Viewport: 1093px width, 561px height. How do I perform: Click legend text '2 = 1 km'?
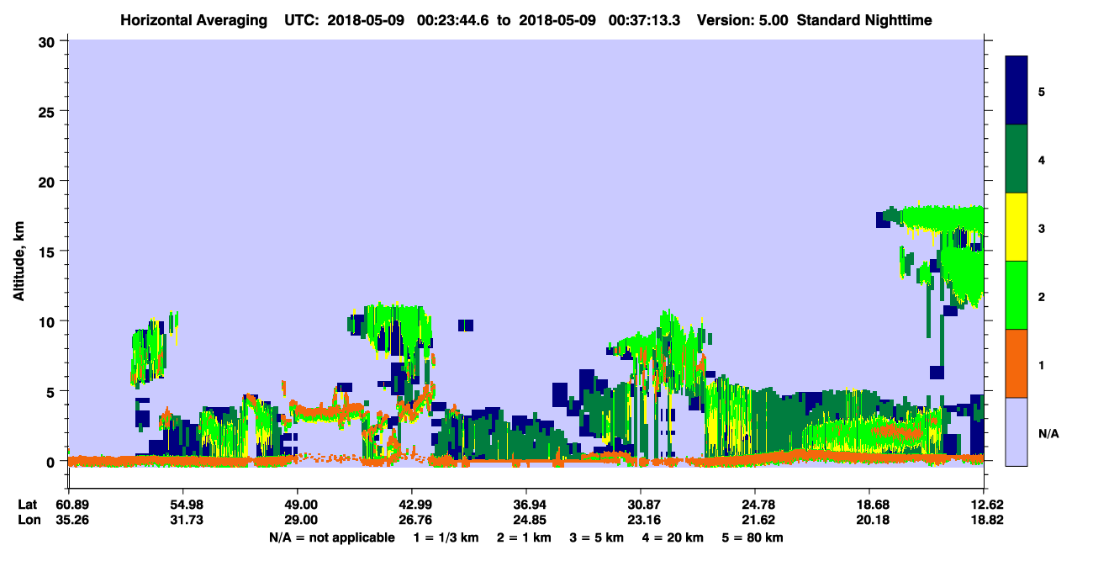(524, 537)
